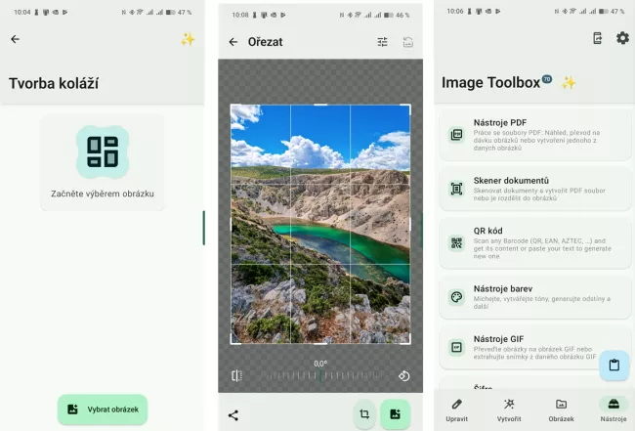Set the rotation angle on the ruler slider
The height and width of the screenshot is (431, 635).
coord(320,376)
